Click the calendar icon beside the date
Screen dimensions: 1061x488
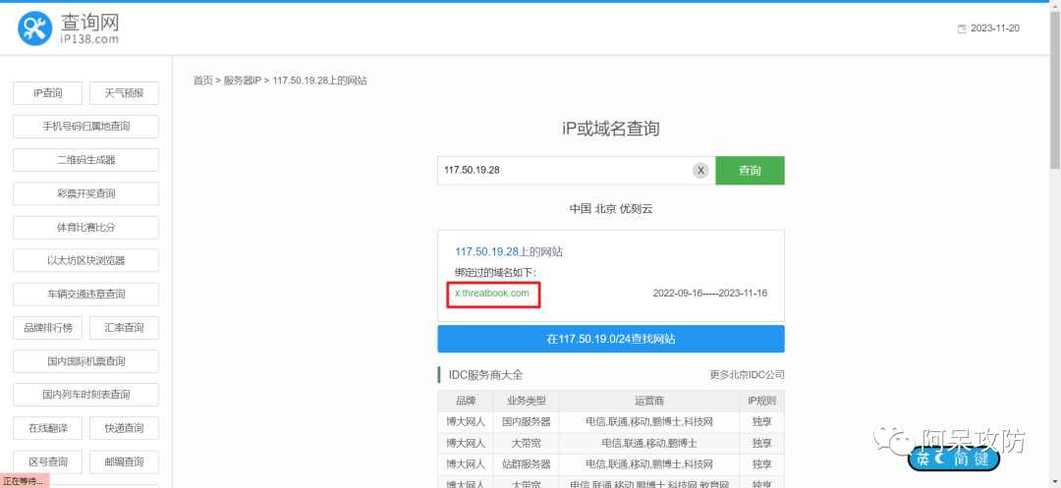pos(962,28)
